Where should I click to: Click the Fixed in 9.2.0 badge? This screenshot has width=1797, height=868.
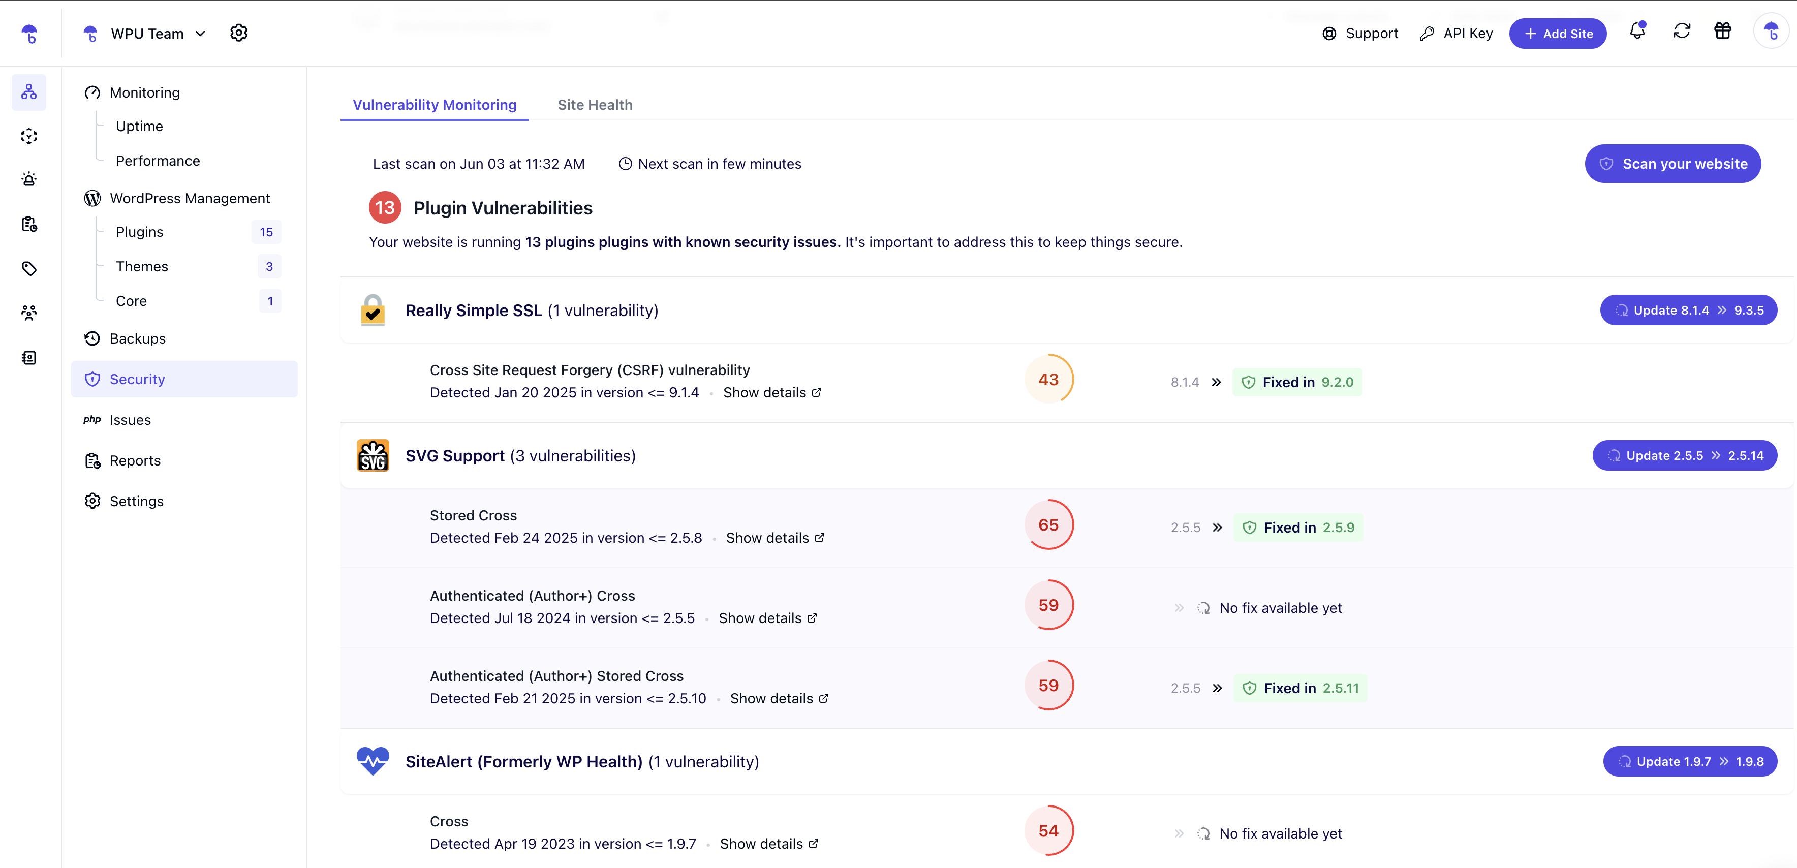tap(1297, 382)
